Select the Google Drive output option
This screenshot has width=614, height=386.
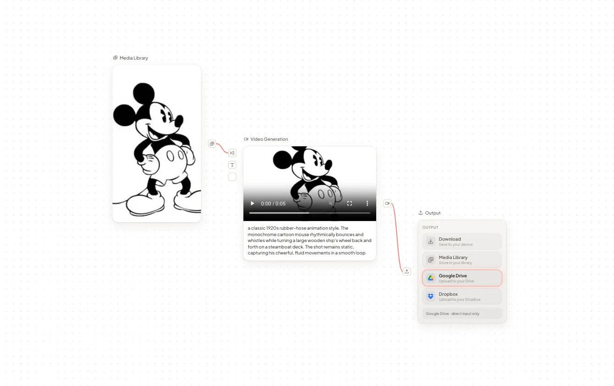click(462, 278)
